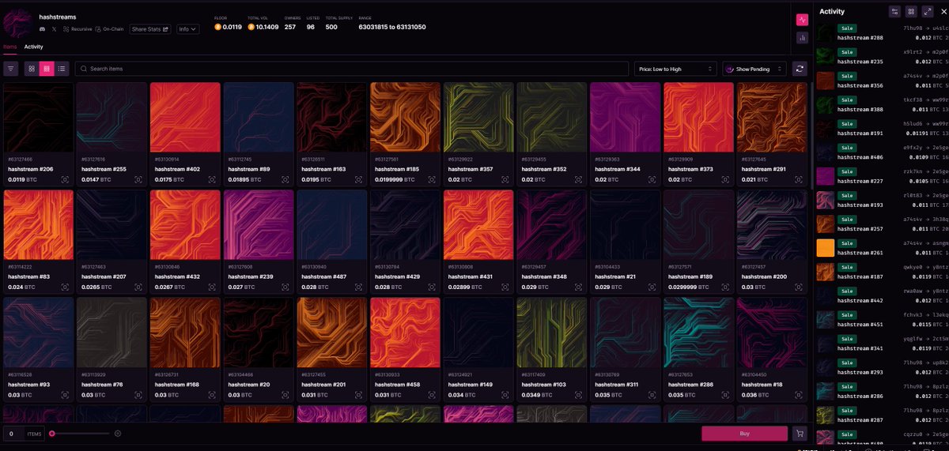Expand the Activity panel to fullscreen
This screenshot has width=949, height=451.
[x=928, y=12]
